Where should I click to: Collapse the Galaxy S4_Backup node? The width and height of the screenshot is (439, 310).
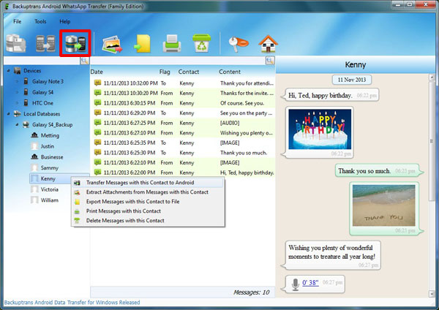(x=17, y=124)
